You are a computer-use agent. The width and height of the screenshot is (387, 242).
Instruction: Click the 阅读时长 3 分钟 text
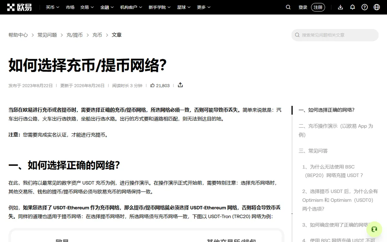[127, 86]
